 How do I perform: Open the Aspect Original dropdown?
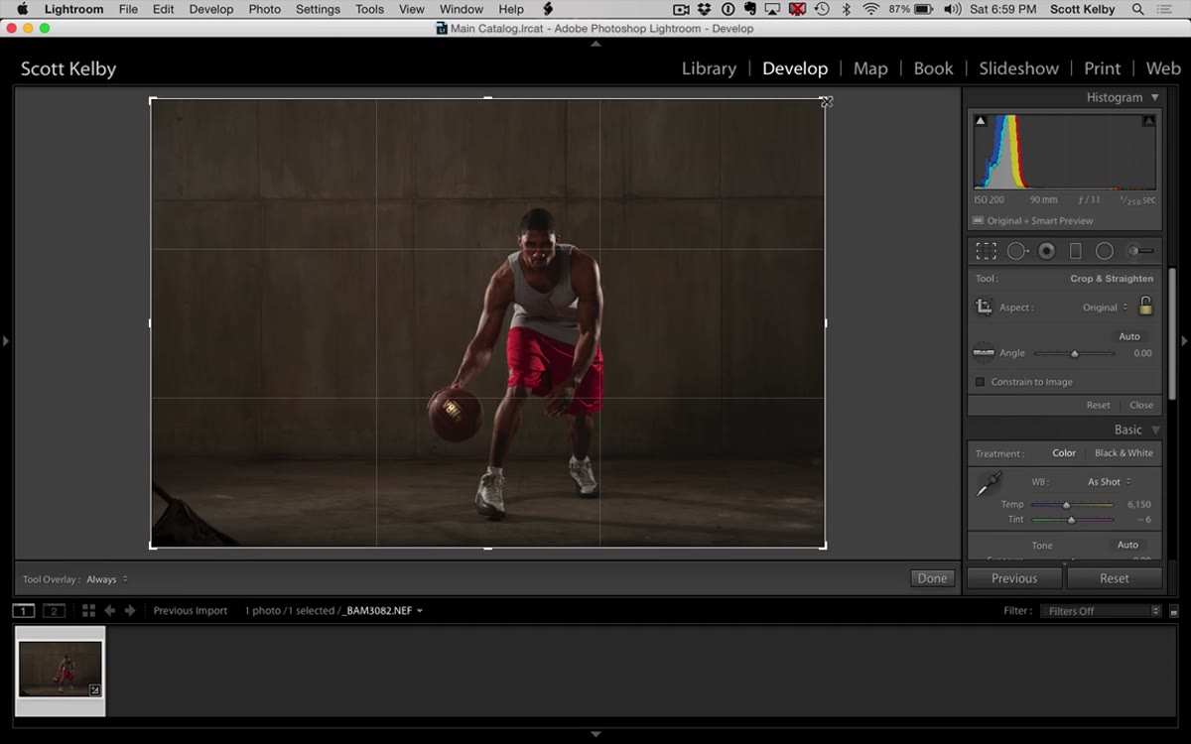(x=1105, y=308)
